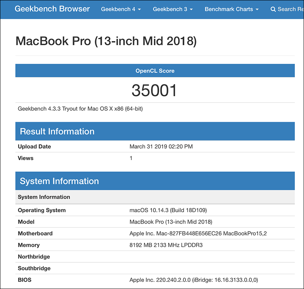Open the Benchmark Charts dropdown
Screen dimensions: 304x289
click(x=232, y=9)
